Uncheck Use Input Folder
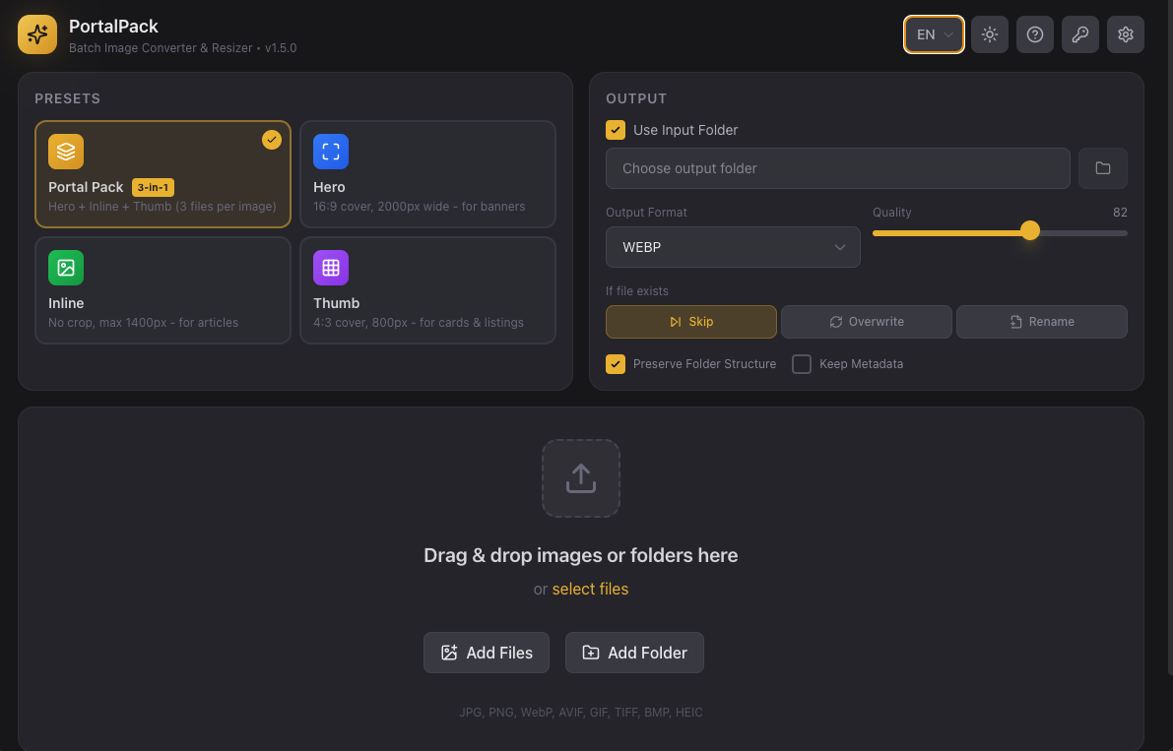The width and height of the screenshot is (1173, 751). click(616, 129)
